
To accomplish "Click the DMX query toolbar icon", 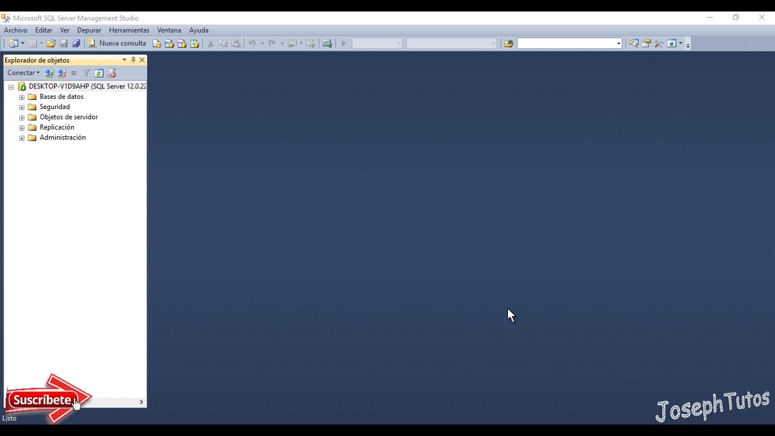I will 182,44.
